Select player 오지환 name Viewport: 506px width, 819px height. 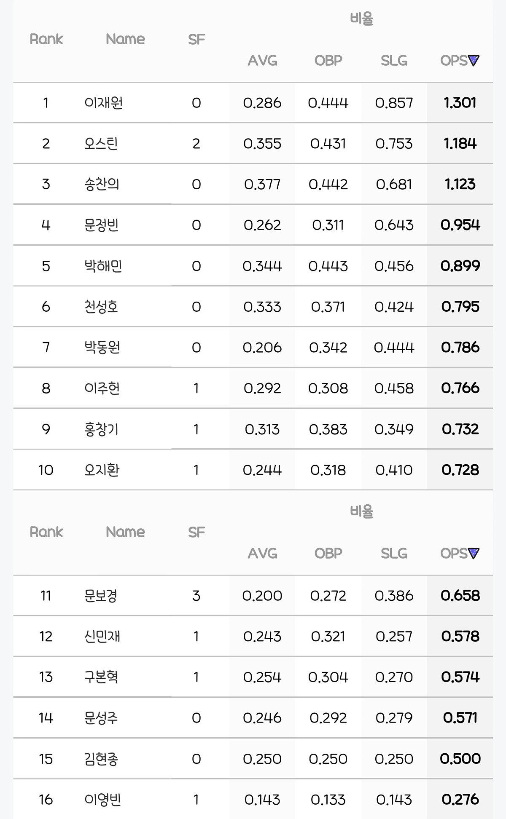(x=102, y=470)
